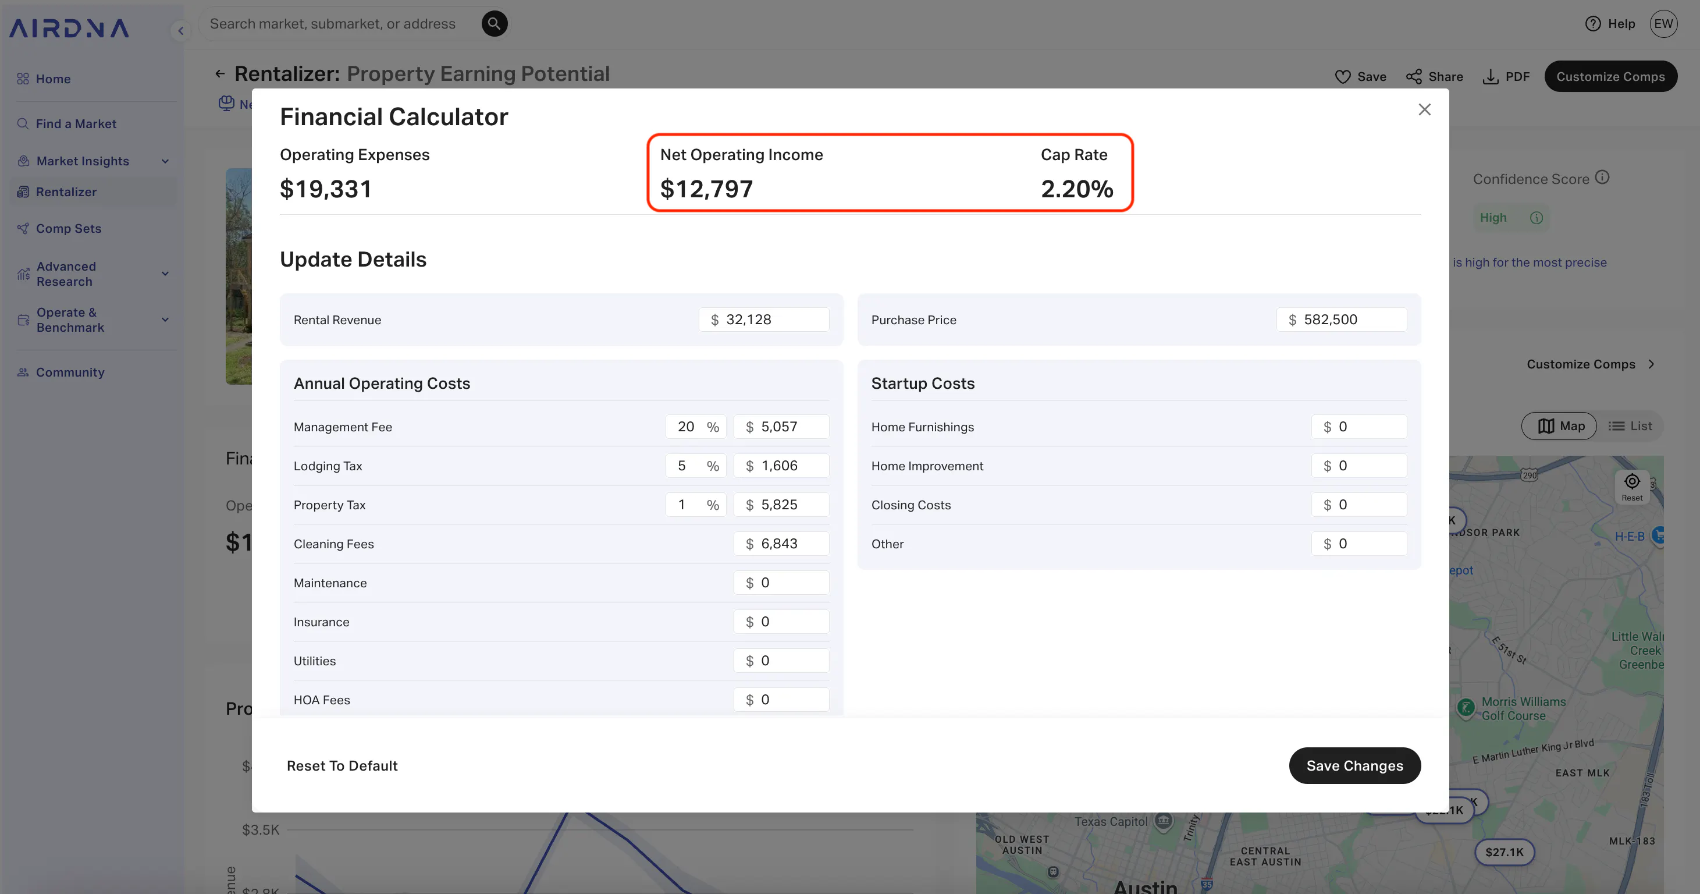Collapse the sidebar with chevron icon
Screen dimensions: 1700x894
[x=180, y=30]
